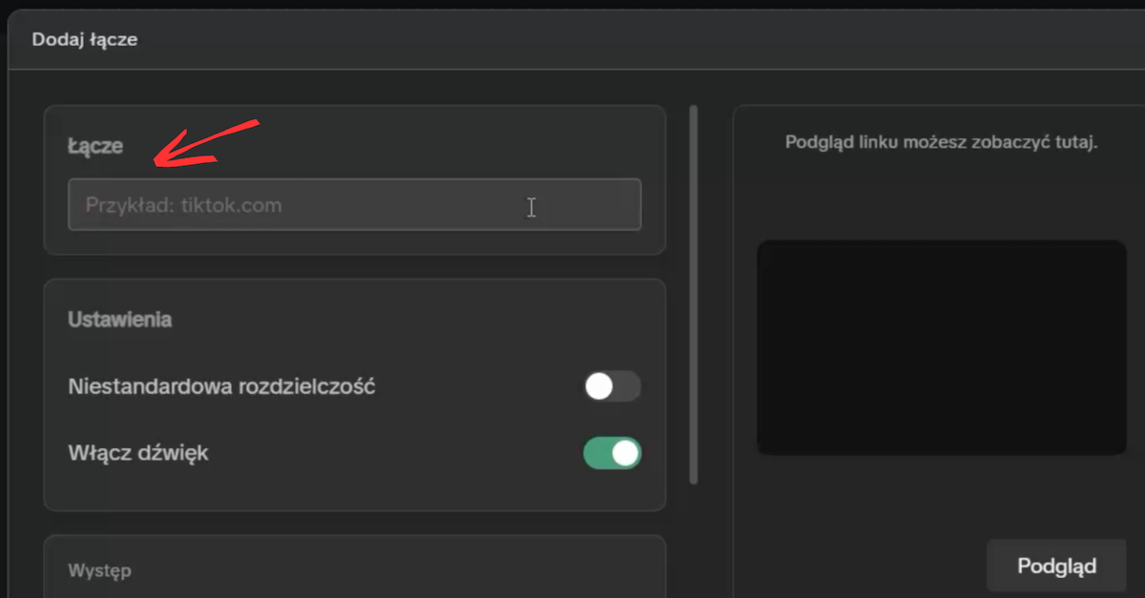Click empty space in the Występ panel
The width and height of the screenshot is (1145, 598).
(x=382, y=572)
